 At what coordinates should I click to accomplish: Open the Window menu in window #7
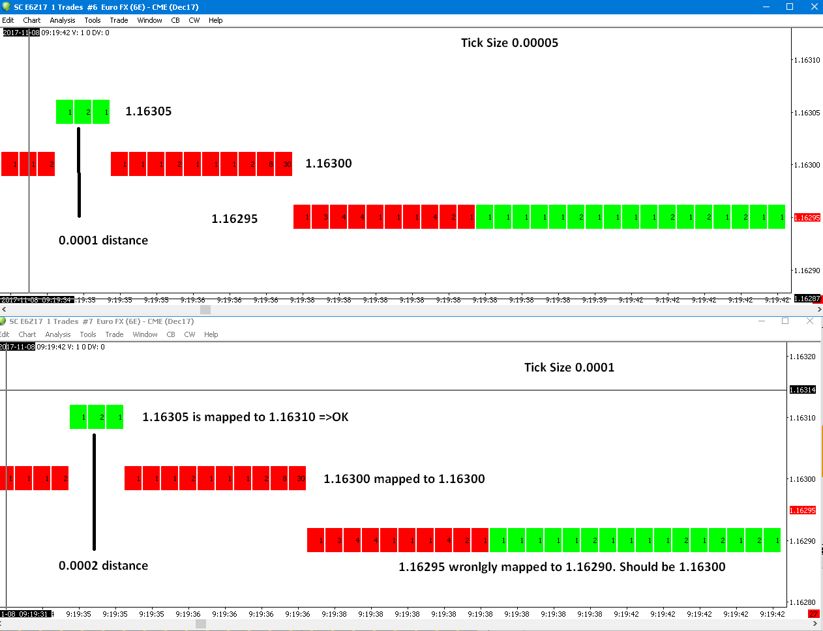[x=145, y=334]
